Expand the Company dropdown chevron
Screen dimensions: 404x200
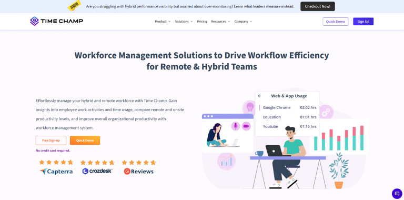click(251, 22)
